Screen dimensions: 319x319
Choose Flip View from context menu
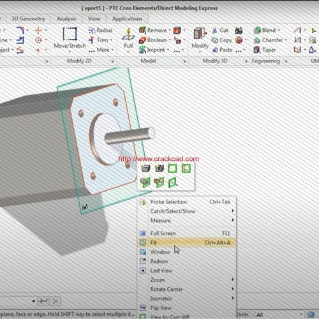click(x=186, y=308)
